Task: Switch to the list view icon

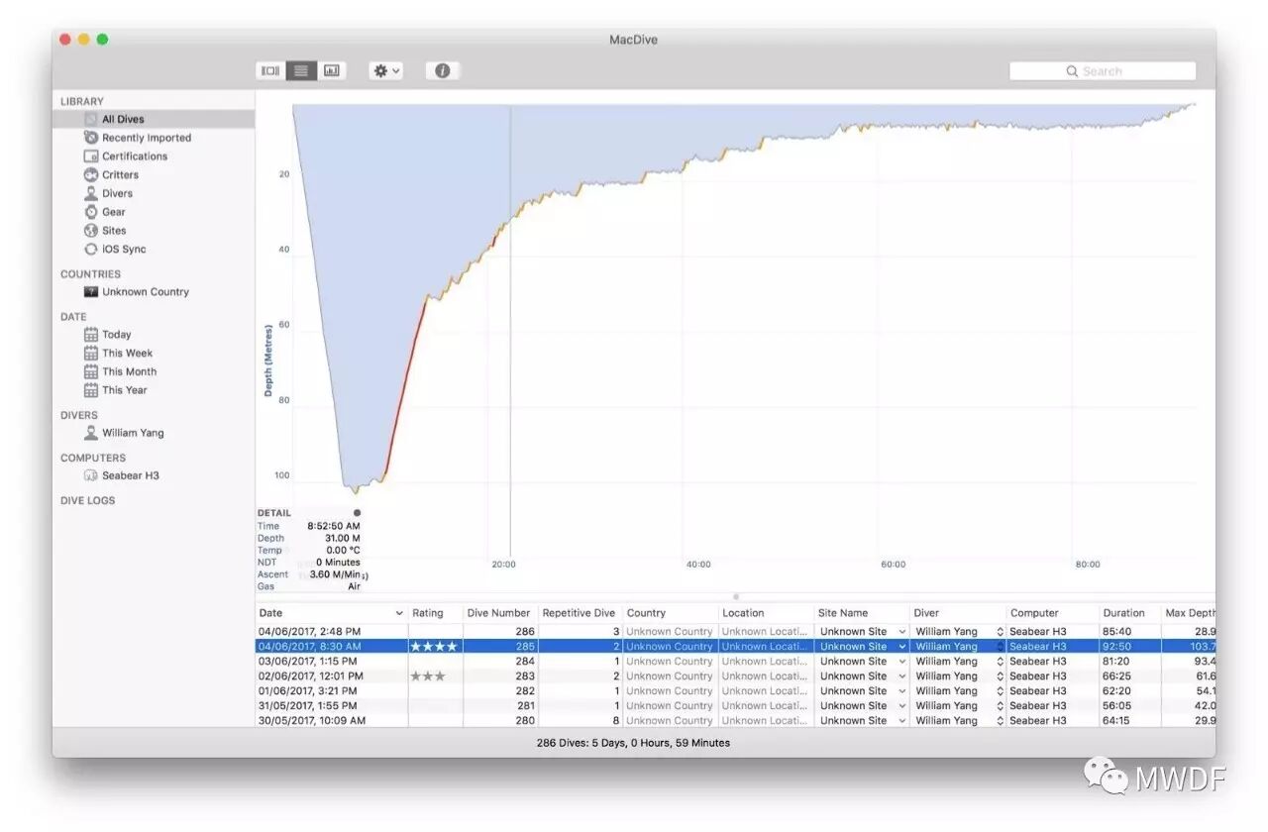Action: [x=301, y=70]
